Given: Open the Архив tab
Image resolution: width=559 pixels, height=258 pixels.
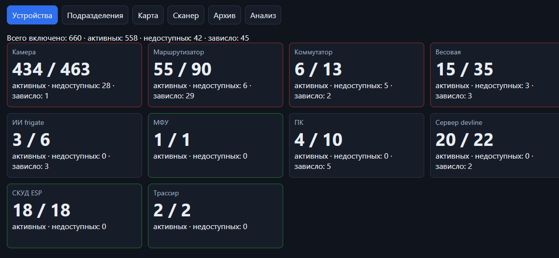Looking at the screenshot, I should coord(224,15).
